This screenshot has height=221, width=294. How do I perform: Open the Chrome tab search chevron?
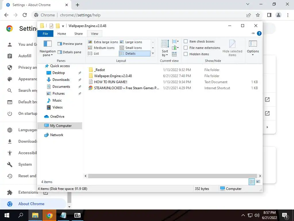tap(248, 4)
